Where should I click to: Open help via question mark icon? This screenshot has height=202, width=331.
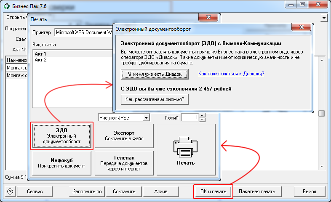(x=10, y=191)
